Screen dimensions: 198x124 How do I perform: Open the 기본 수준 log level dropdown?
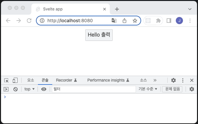(148, 89)
